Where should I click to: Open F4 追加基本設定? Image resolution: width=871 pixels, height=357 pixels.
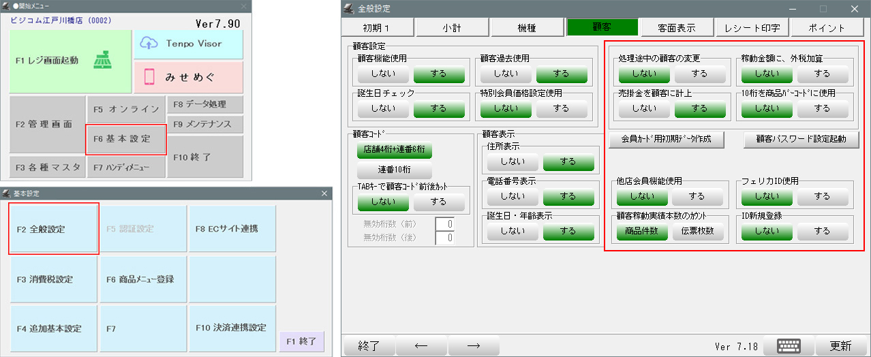[x=54, y=328]
